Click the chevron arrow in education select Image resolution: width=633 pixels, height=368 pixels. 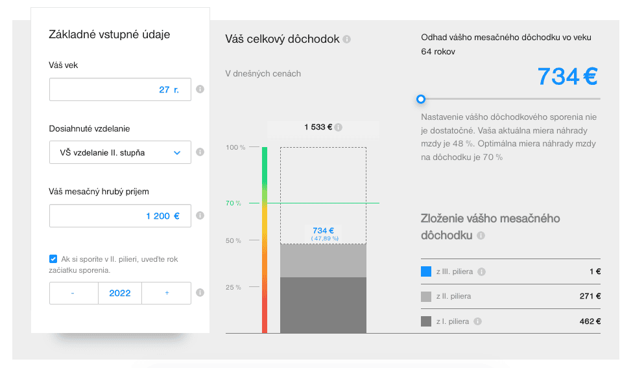point(177,153)
